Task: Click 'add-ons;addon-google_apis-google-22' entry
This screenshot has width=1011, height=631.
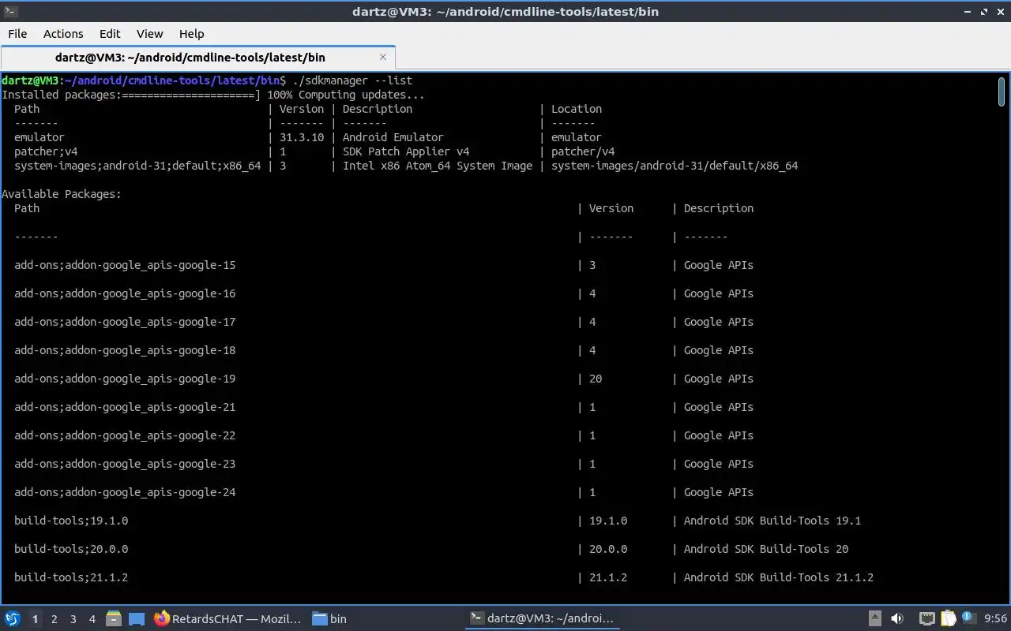Action: click(x=125, y=435)
